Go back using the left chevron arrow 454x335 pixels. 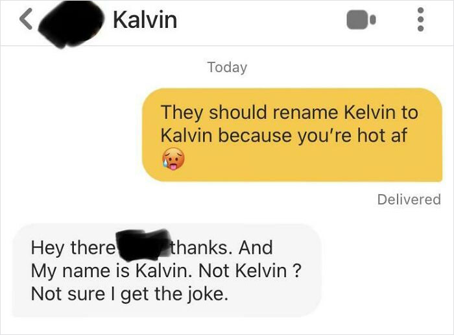tap(26, 19)
